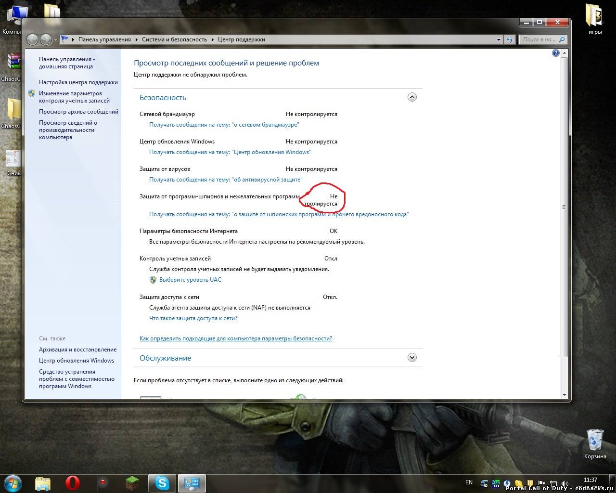Click 'Защита от вирусов' row label
The width and height of the screenshot is (616, 493).
pyautogui.click(x=165, y=169)
